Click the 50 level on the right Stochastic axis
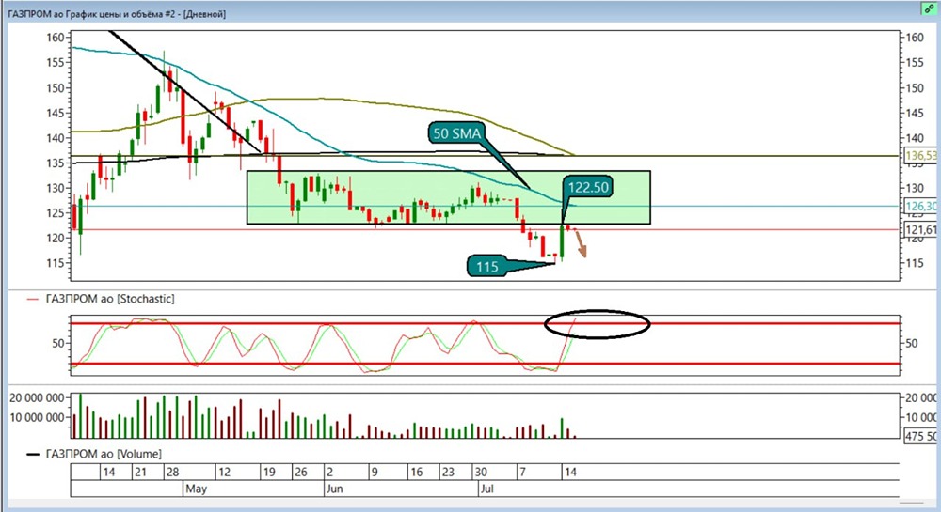The width and height of the screenshot is (941, 512). pos(912,343)
